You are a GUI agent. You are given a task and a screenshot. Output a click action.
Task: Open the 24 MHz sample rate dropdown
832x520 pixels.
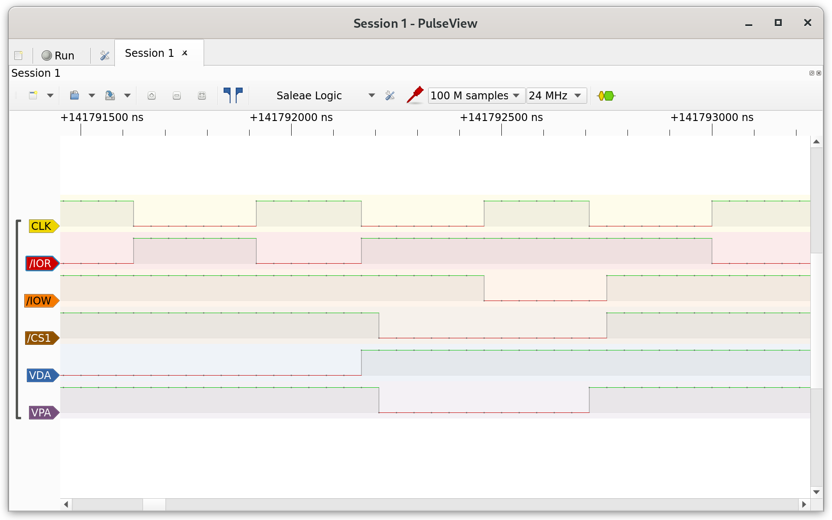coord(556,95)
